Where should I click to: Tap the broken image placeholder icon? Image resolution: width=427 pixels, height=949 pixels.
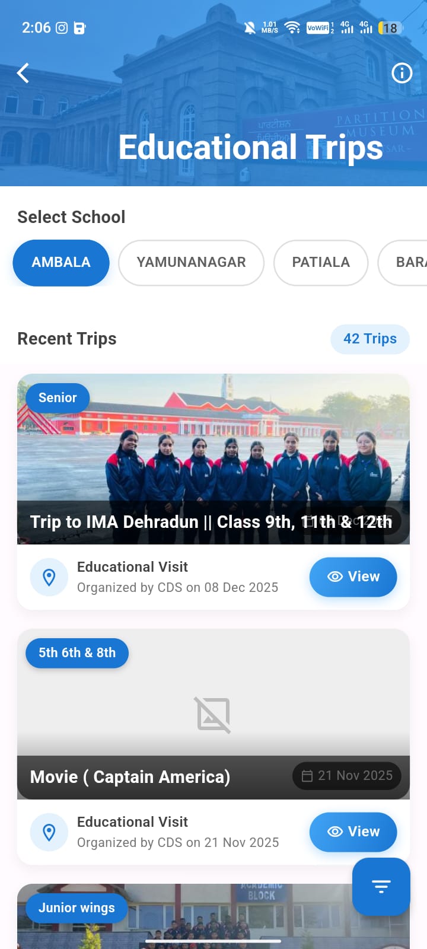(213, 715)
